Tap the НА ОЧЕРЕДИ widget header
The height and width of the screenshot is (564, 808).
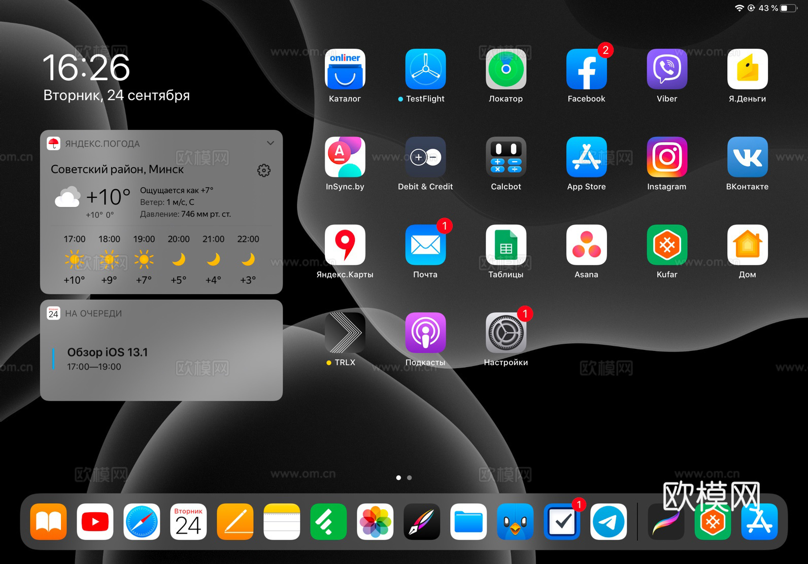point(161,313)
